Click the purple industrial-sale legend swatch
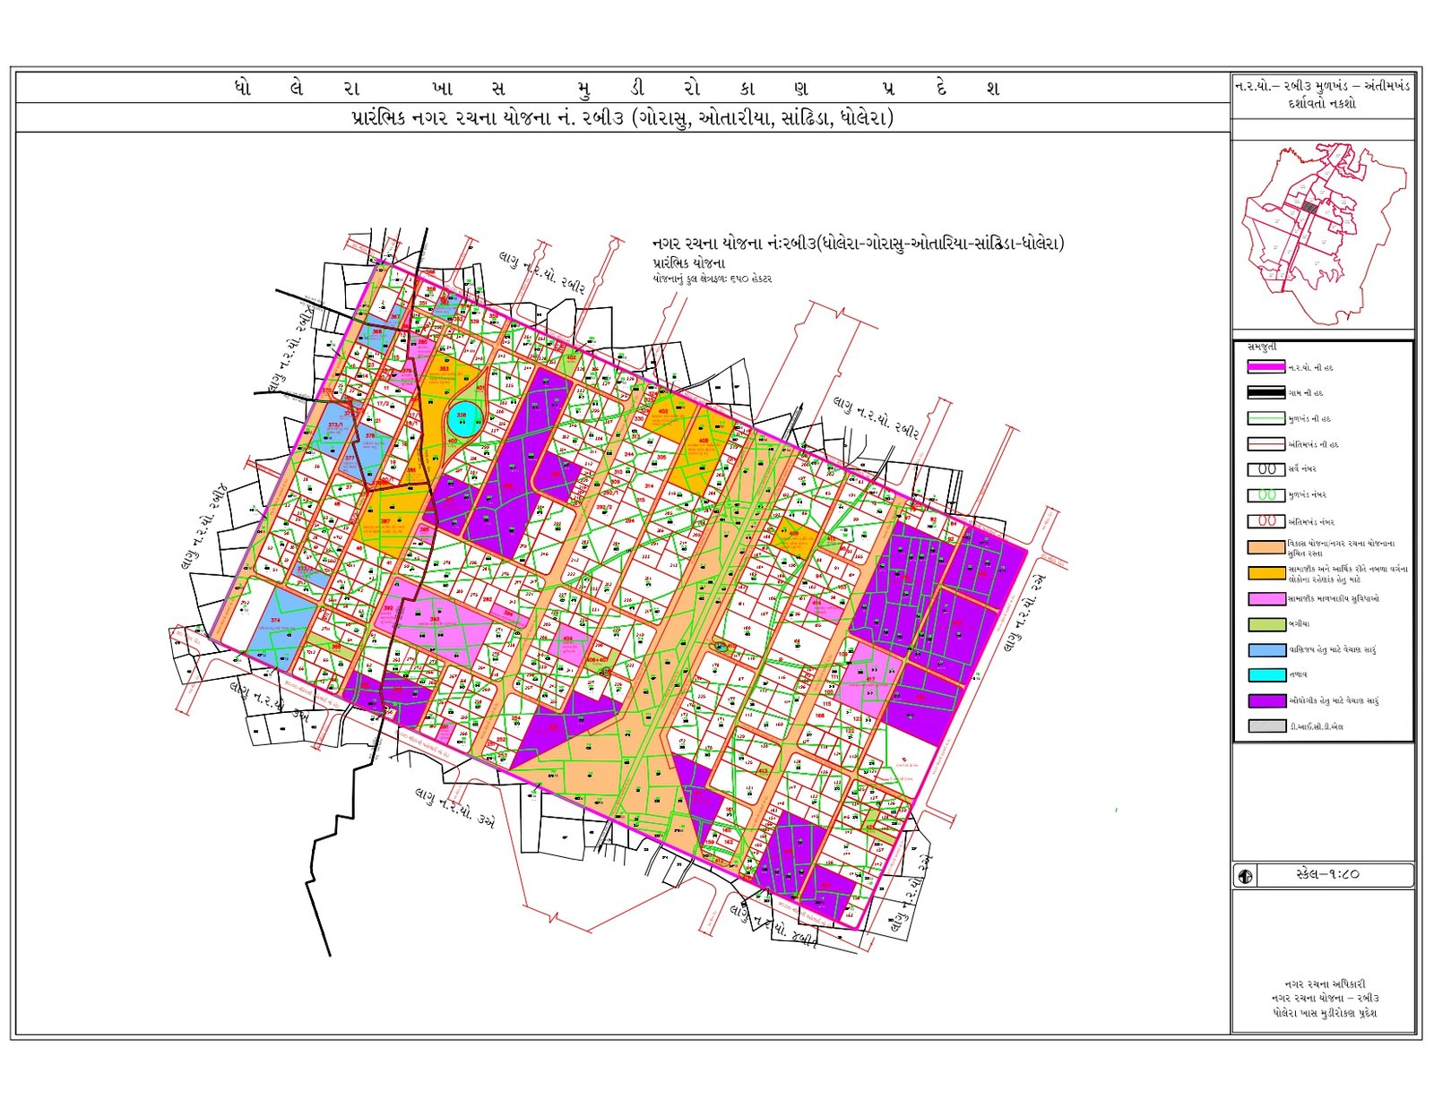The height and width of the screenshot is (1107, 1434). [1266, 700]
